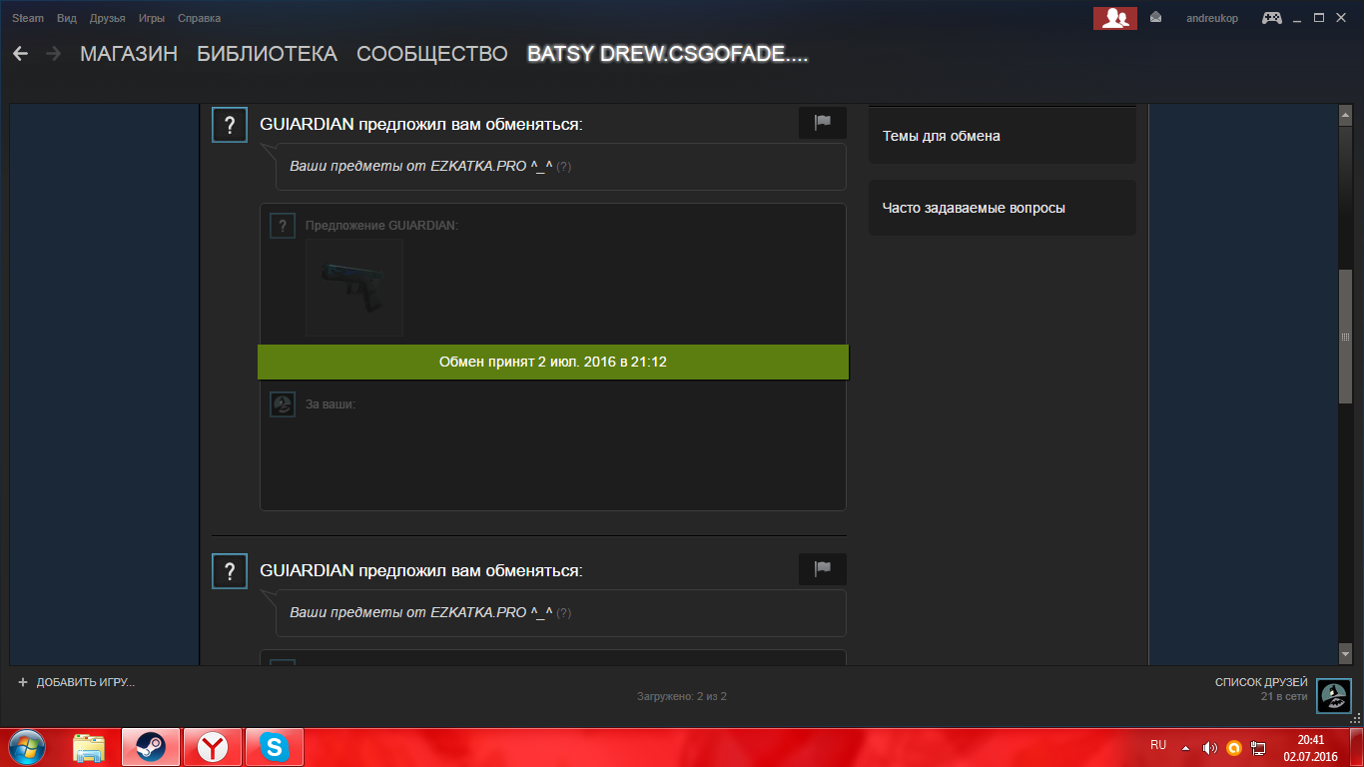Maximize the Steam window
This screenshot has height=767, width=1364.
pos(1319,18)
